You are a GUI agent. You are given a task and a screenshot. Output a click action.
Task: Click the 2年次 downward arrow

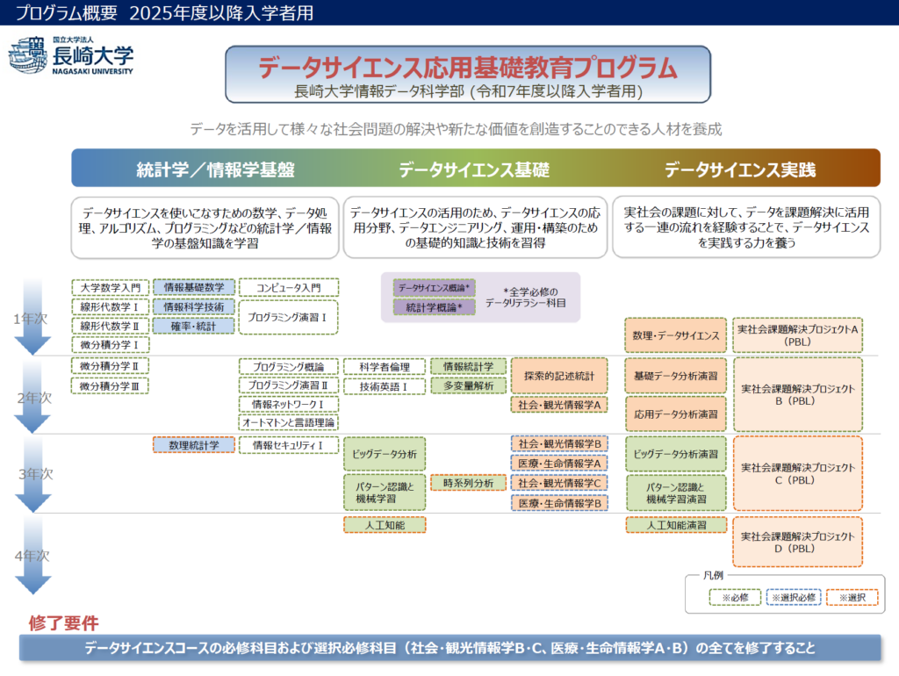[33, 397]
